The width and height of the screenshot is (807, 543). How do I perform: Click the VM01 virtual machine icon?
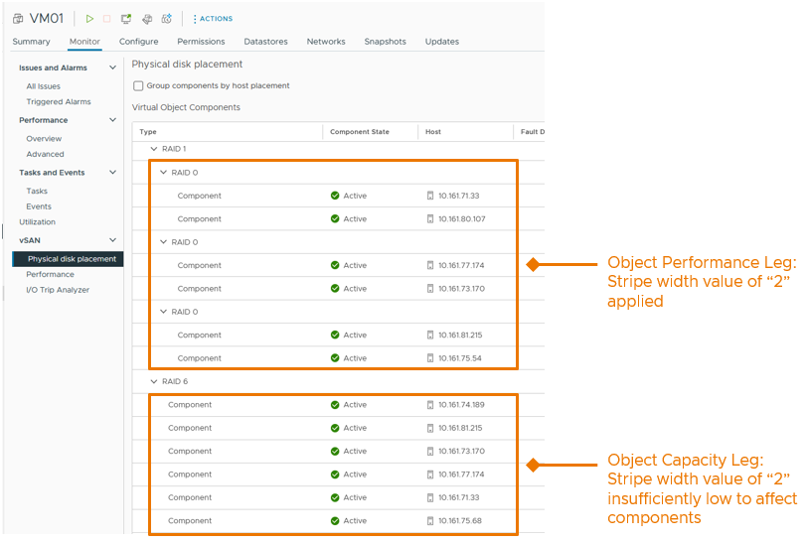click(x=18, y=19)
